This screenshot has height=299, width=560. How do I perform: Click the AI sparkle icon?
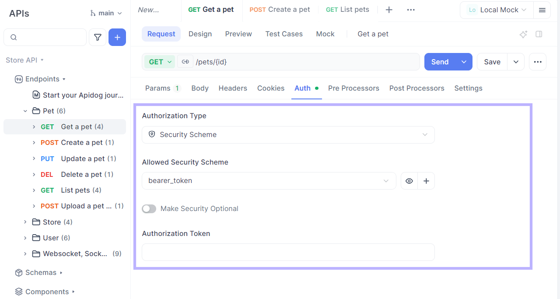[523, 34]
